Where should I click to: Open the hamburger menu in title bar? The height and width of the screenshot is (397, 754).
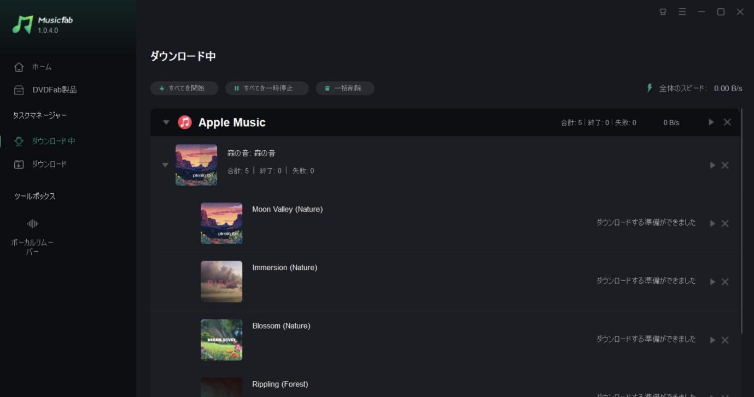click(x=682, y=11)
